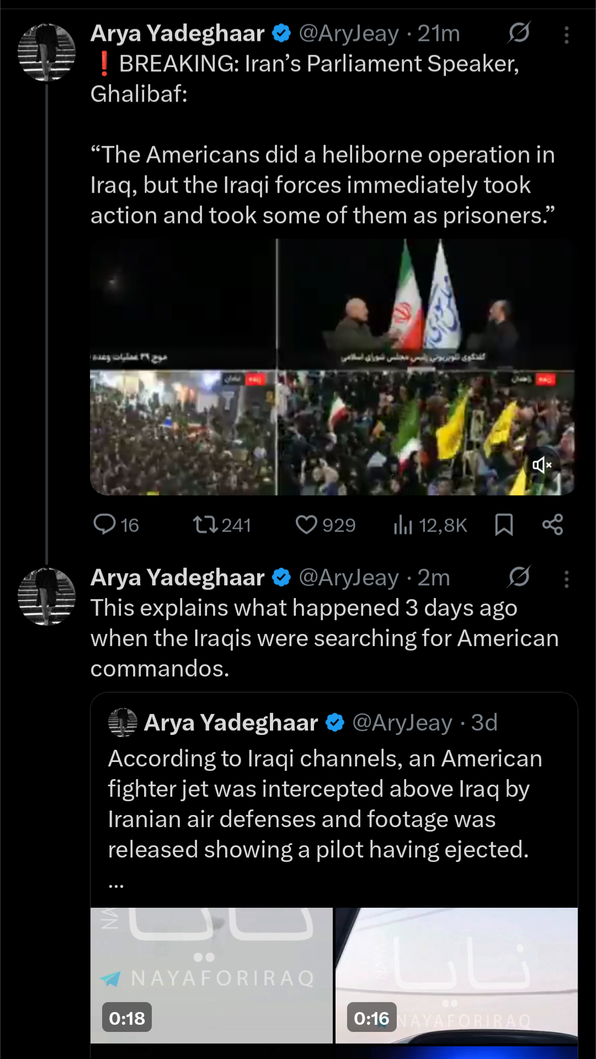Expand truncated quoted tweet text ellipsis
This screenshot has height=1059, width=596.
coord(116,883)
